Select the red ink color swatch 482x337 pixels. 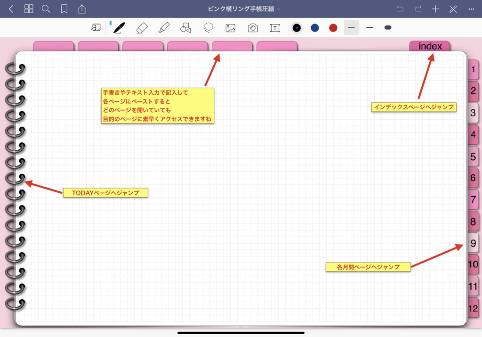tap(333, 27)
